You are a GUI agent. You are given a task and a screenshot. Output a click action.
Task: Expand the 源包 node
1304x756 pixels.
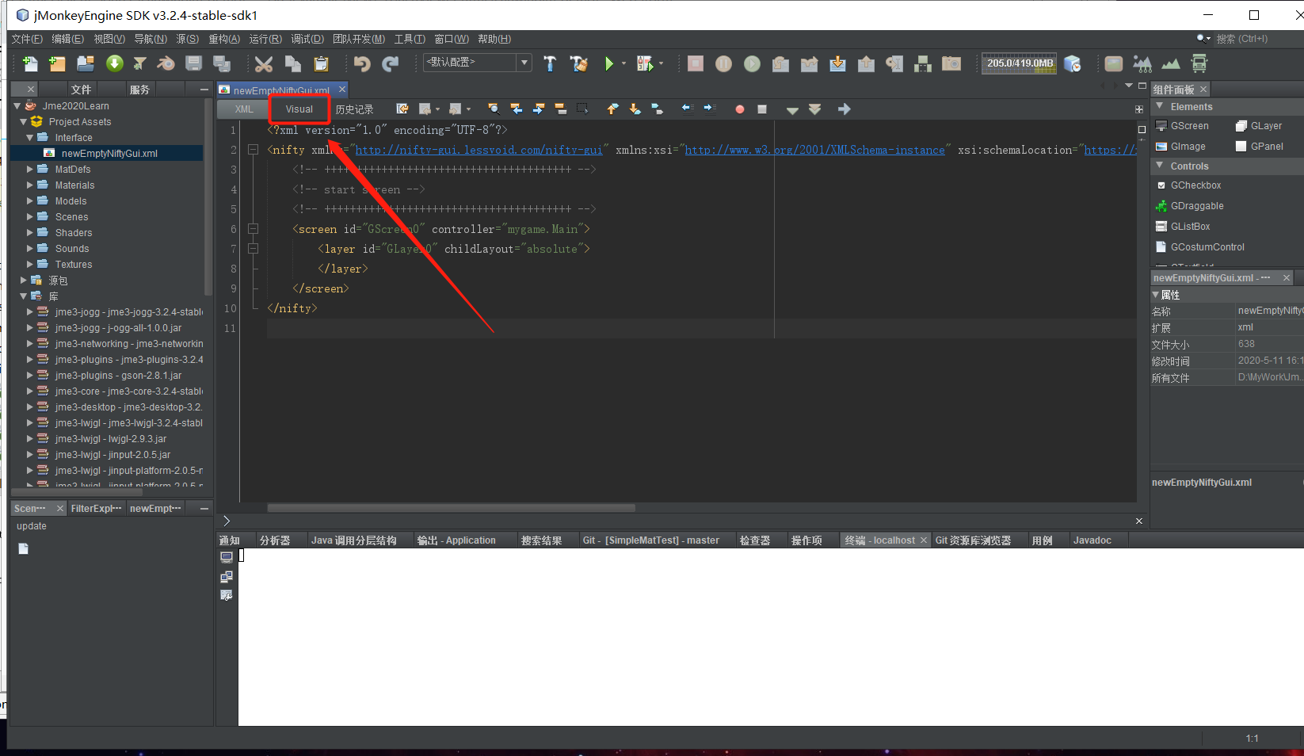pos(23,280)
